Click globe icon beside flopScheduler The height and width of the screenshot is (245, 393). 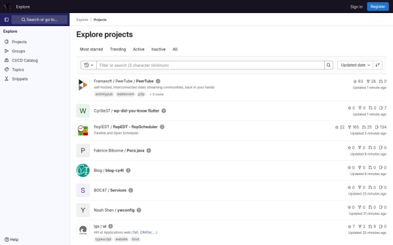pos(162,127)
